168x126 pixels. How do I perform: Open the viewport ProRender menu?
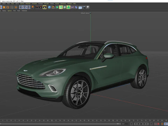[24, 10]
